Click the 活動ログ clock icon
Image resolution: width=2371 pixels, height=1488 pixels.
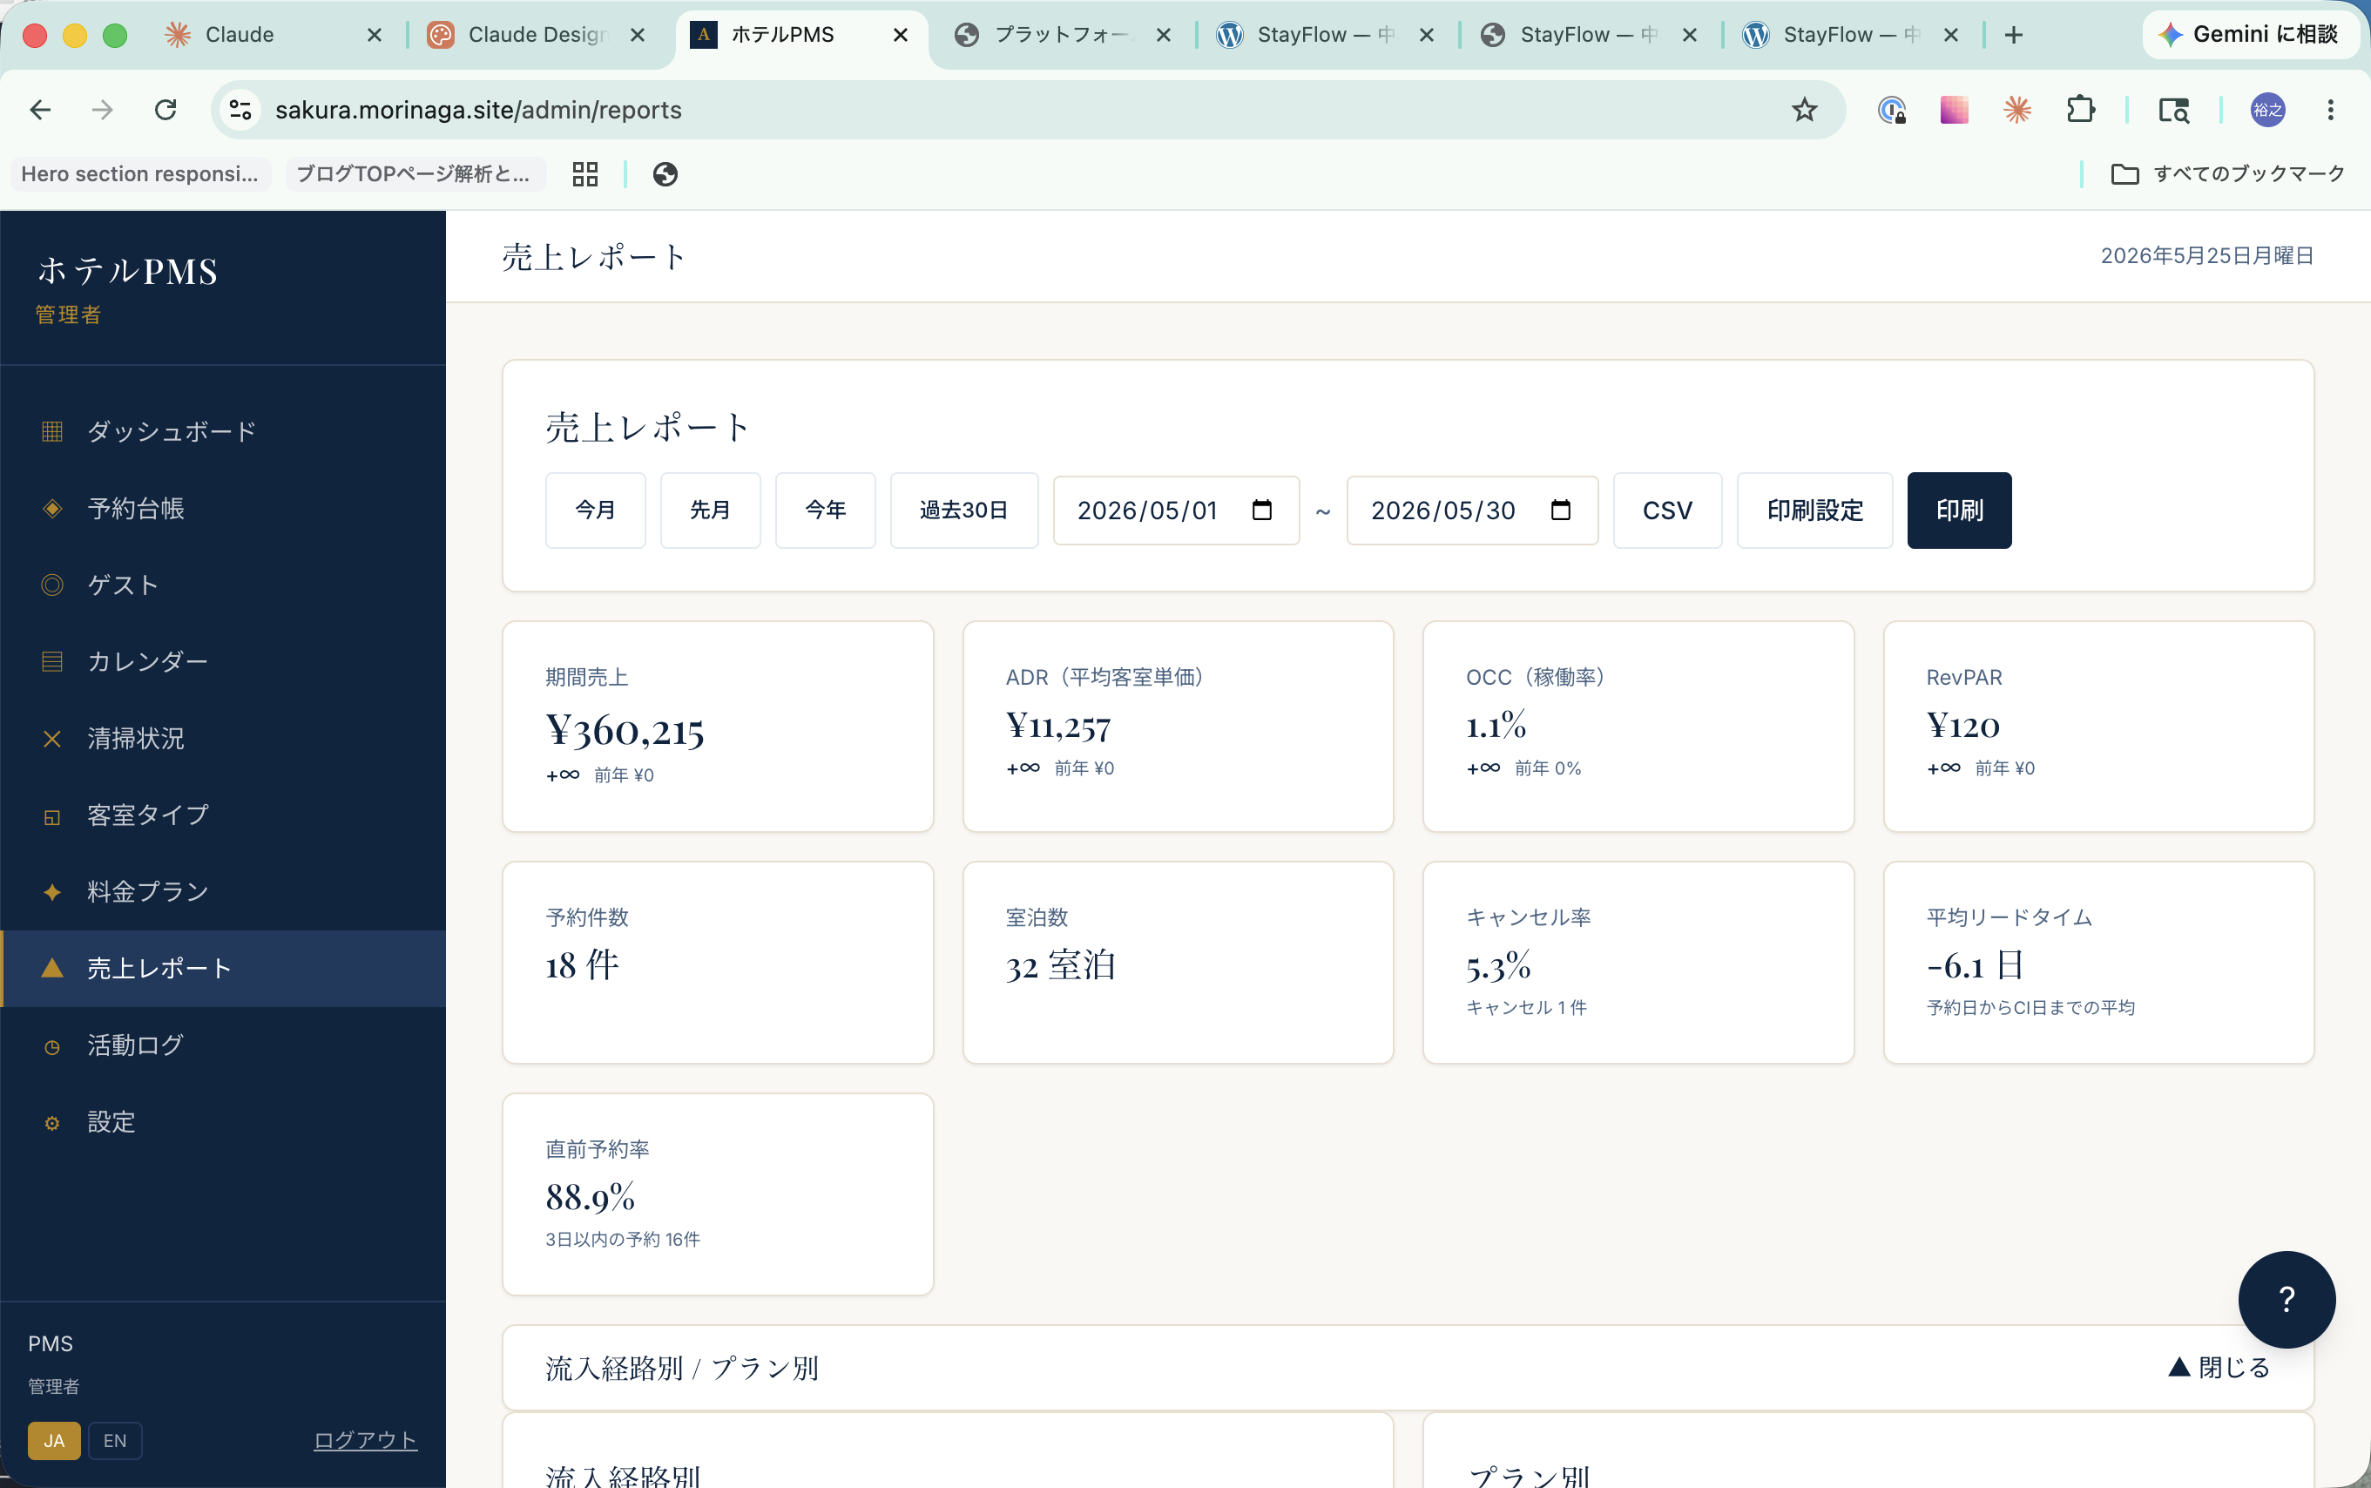pos(52,1046)
